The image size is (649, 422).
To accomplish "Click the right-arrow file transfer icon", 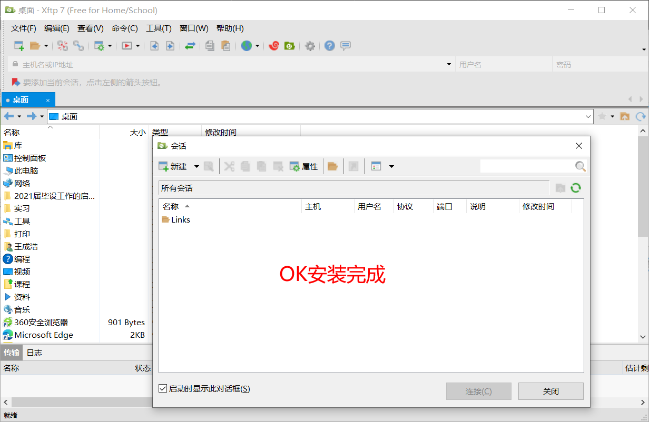I will coord(170,46).
